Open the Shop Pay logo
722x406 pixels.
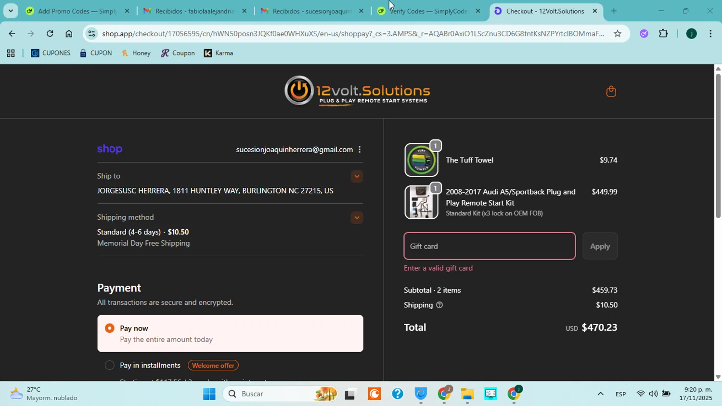pos(110,149)
